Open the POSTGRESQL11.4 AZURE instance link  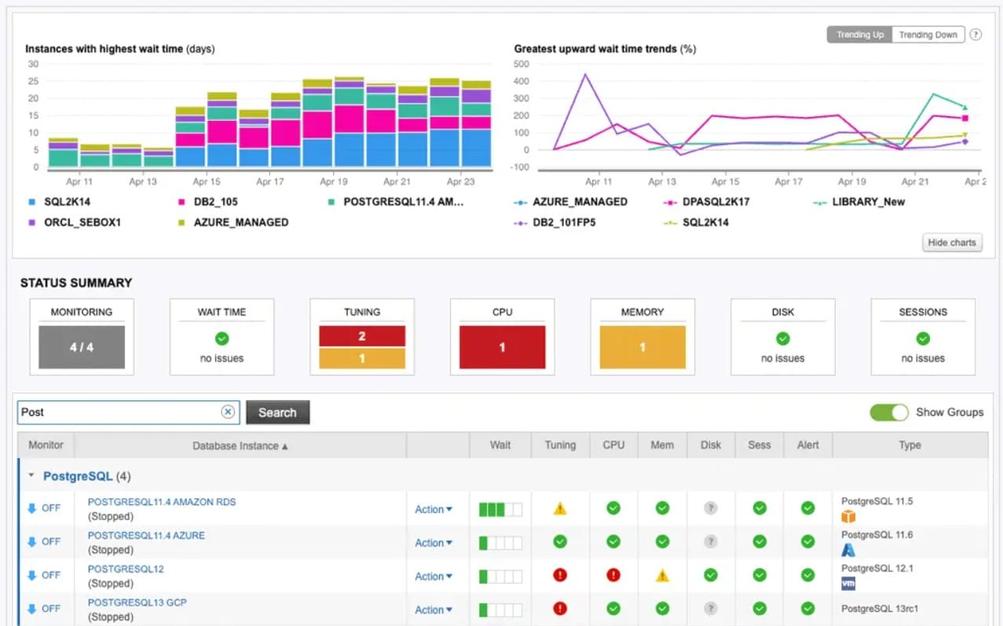tap(145, 535)
